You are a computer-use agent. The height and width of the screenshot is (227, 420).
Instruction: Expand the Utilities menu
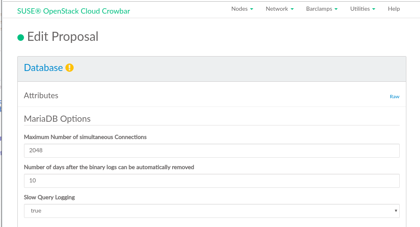point(362,9)
